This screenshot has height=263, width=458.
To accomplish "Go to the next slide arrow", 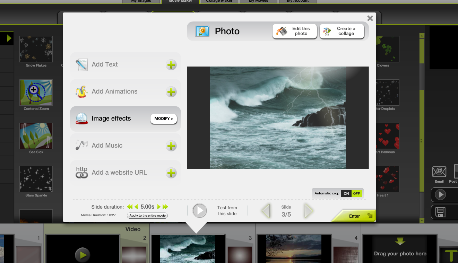I will click(308, 211).
